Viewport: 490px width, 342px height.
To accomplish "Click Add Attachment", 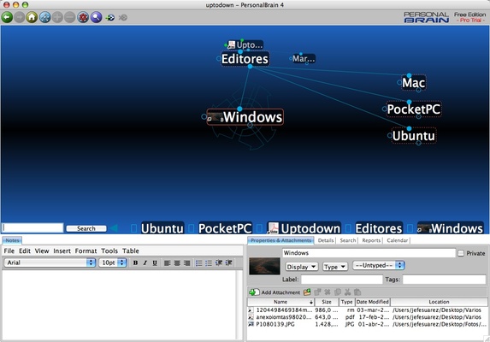I will (x=275, y=292).
